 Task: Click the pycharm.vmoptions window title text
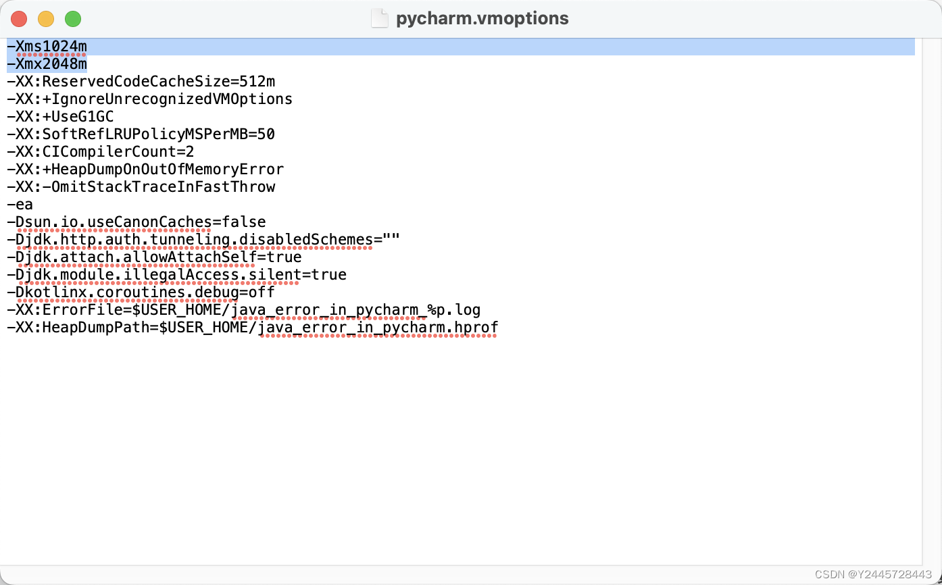pyautogui.click(x=482, y=18)
